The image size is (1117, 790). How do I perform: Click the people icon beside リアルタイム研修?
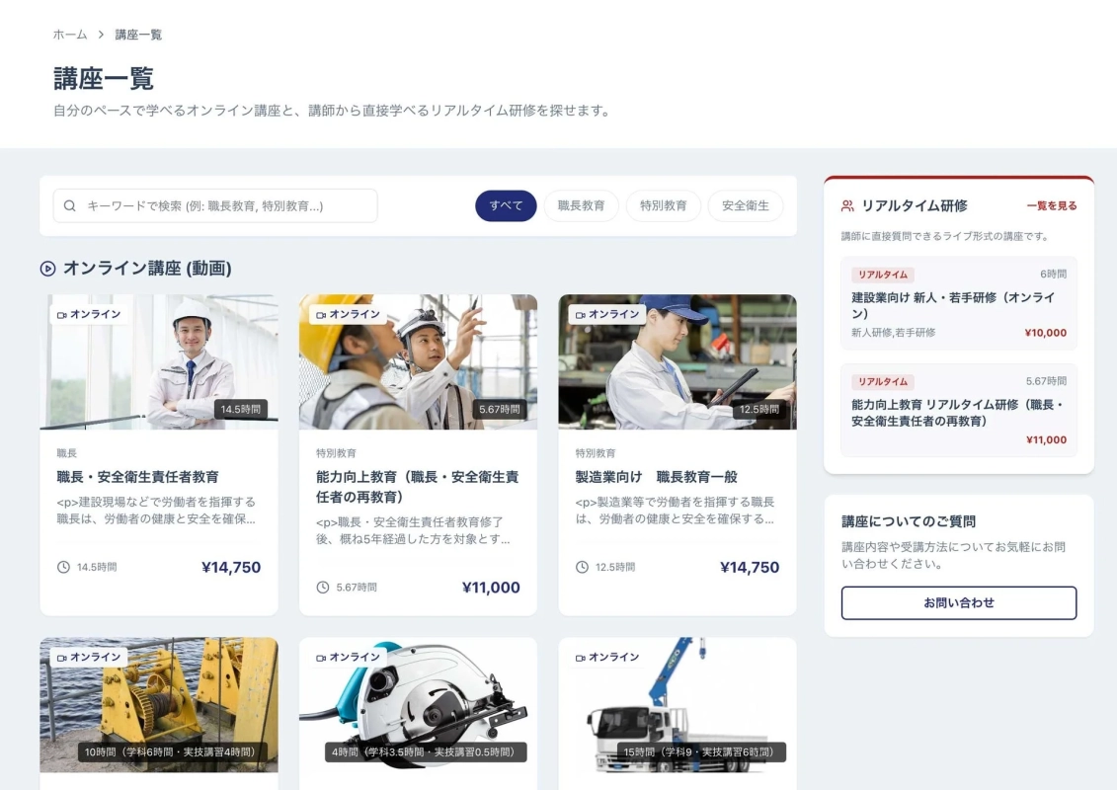click(847, 206)
